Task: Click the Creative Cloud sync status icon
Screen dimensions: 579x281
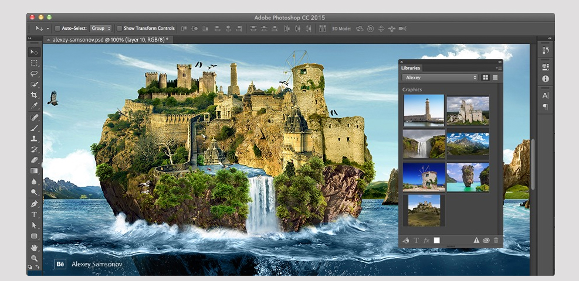Action: pyautogui.click(x=486, y=240)
